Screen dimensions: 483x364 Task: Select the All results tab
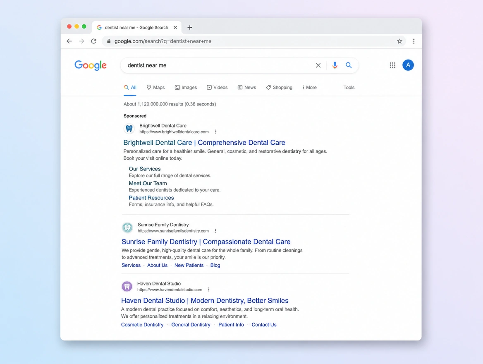(x=130, y=88)
